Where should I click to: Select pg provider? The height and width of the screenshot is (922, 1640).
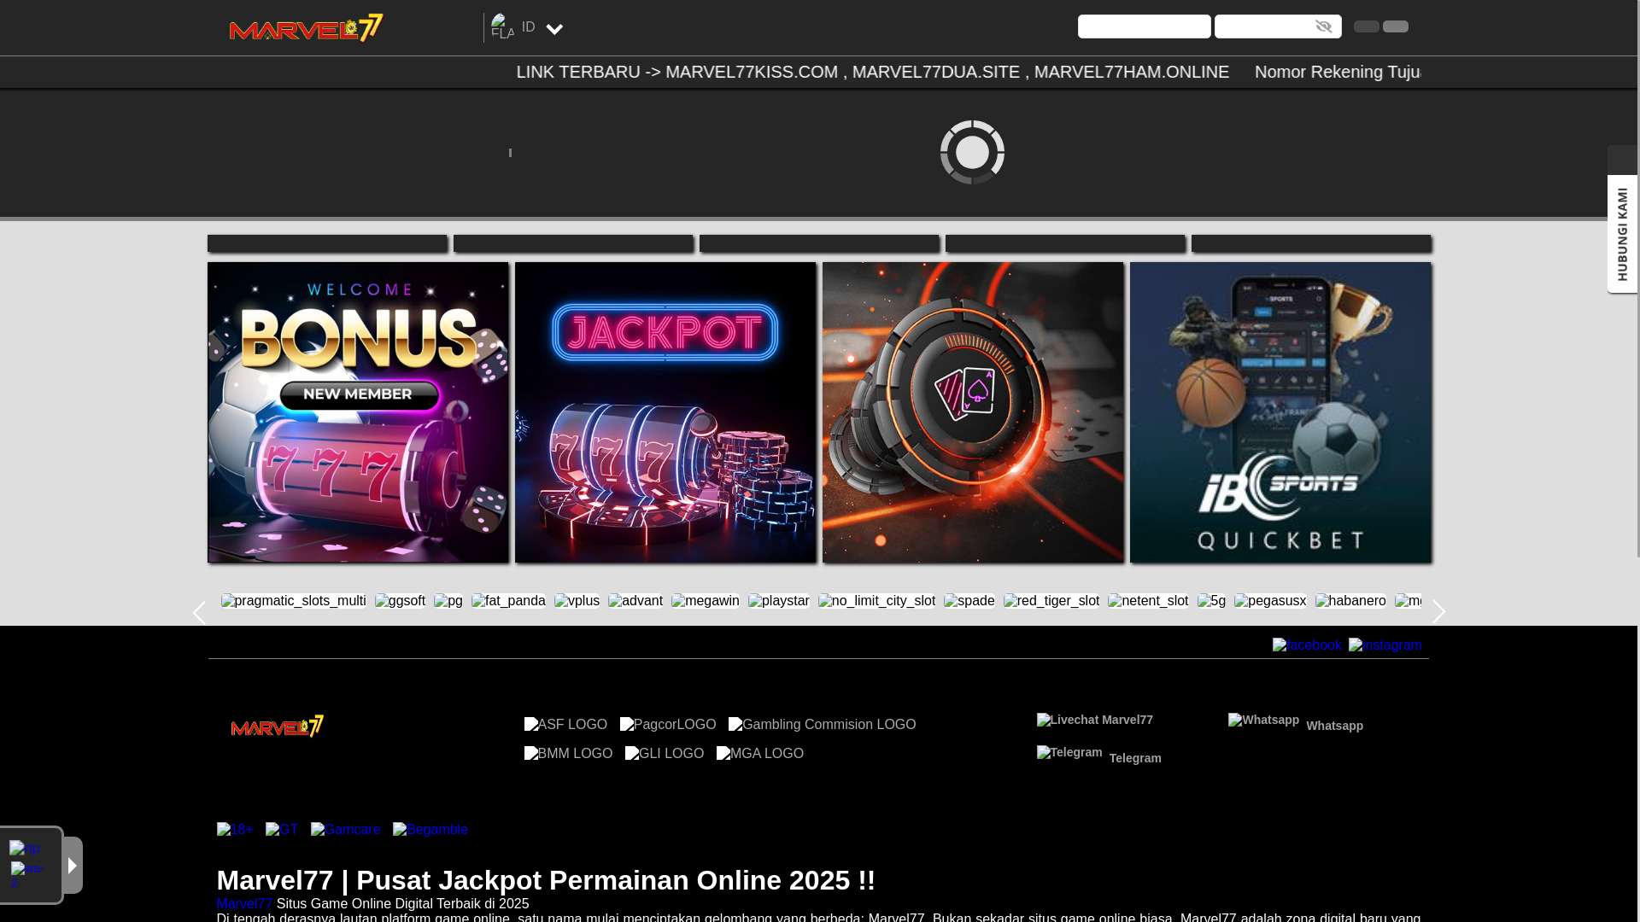(448, 601)
